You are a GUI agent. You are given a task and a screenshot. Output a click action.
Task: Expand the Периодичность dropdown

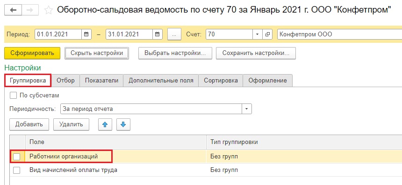247,109
